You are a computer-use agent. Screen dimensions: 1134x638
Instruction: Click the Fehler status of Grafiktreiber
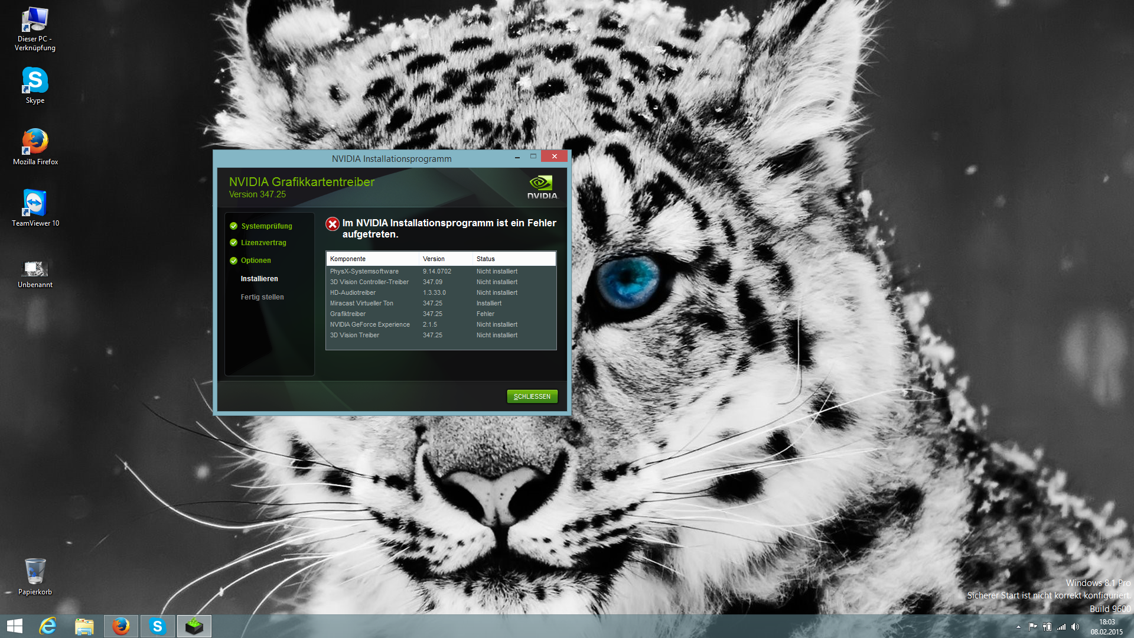click(x=485, y=314)
